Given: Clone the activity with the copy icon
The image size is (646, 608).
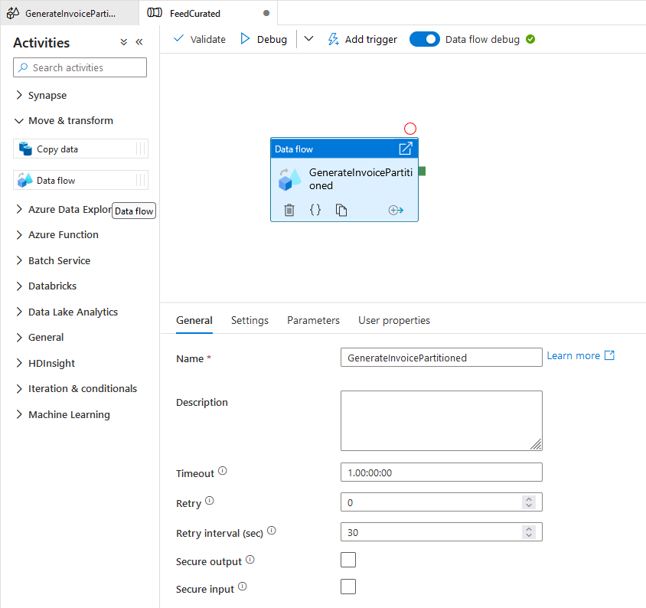Looking at the screenshot, I should point(341,211).
